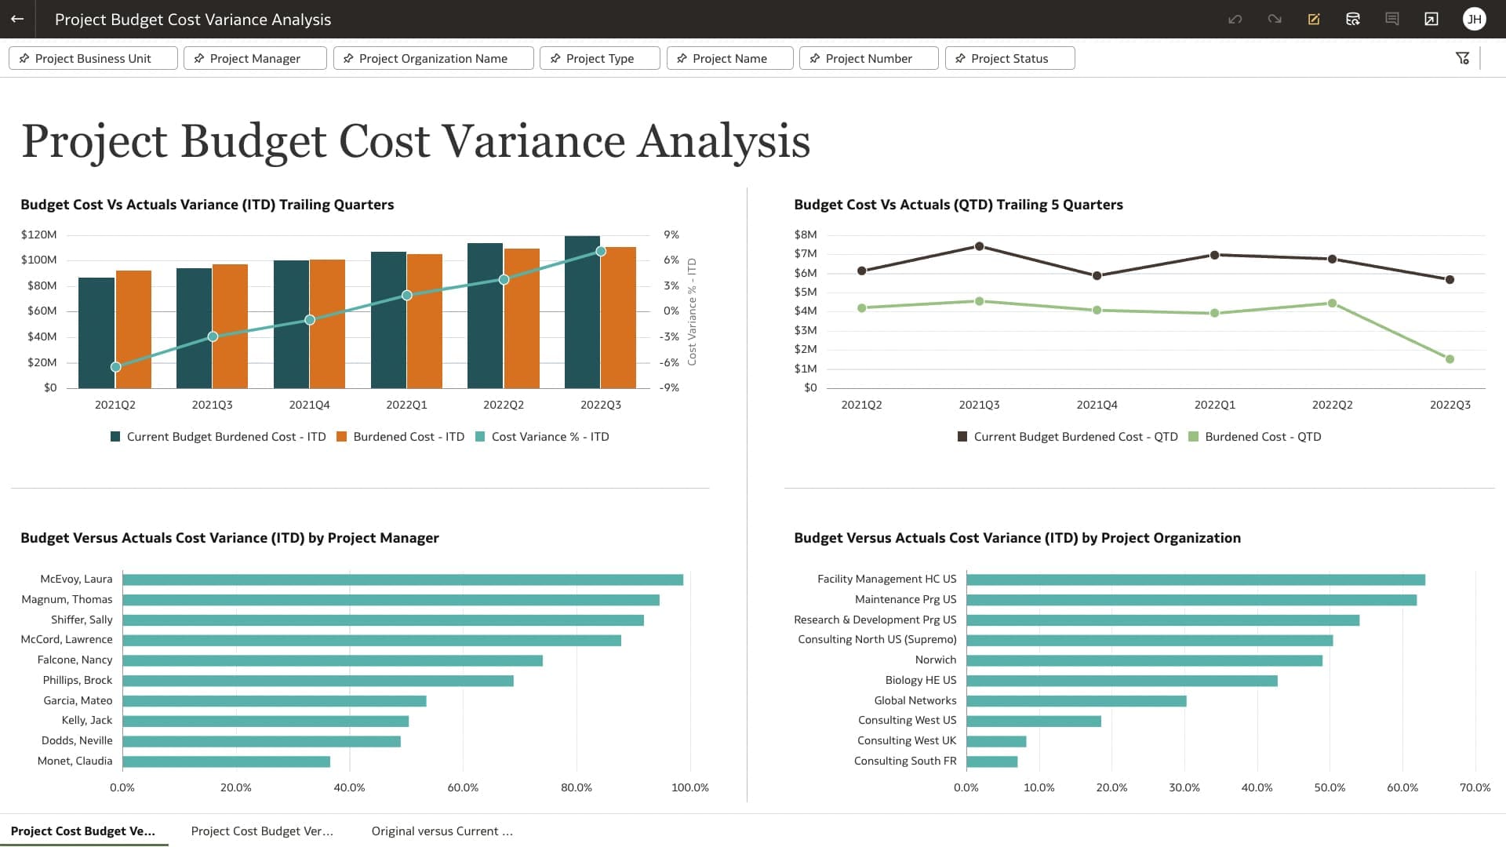This screenshot has width=1506, height=847.
Task: Click the redo arrow icon
Action: 1275,19
